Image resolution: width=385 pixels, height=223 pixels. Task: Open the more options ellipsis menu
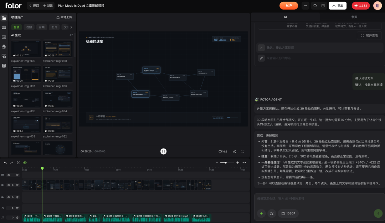(x=305, y=6)
